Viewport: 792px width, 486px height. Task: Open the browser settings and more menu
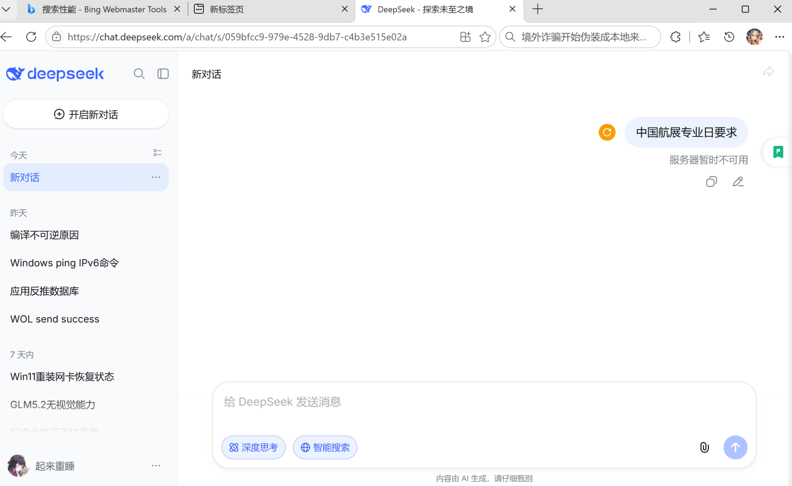pyautogui.click(x=779, y=37)
